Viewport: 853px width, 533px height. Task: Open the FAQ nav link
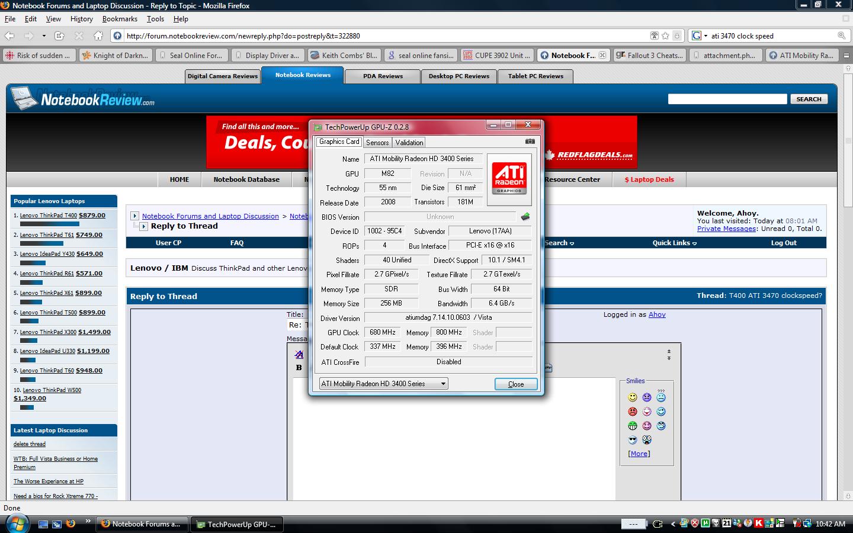coord(237,243)
